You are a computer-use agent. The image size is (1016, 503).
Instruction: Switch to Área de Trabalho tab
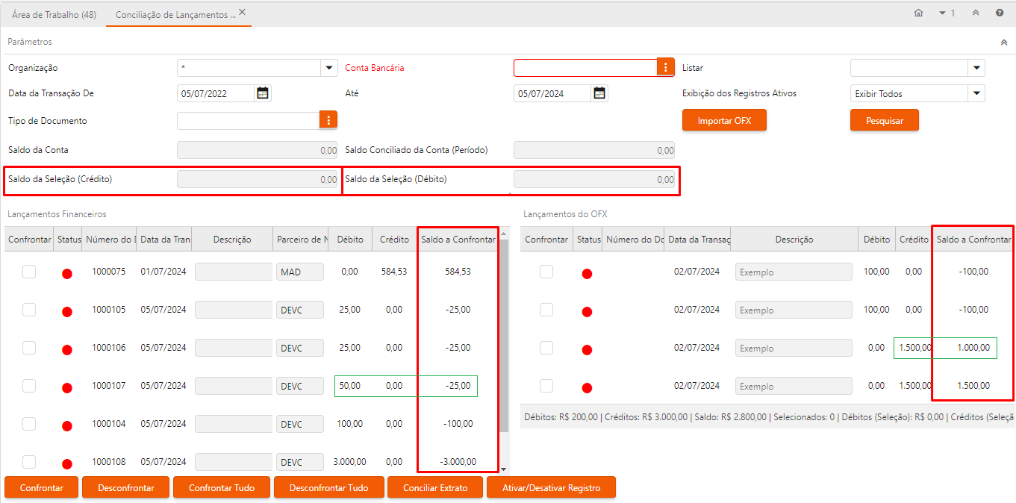[x=53, y=14]
